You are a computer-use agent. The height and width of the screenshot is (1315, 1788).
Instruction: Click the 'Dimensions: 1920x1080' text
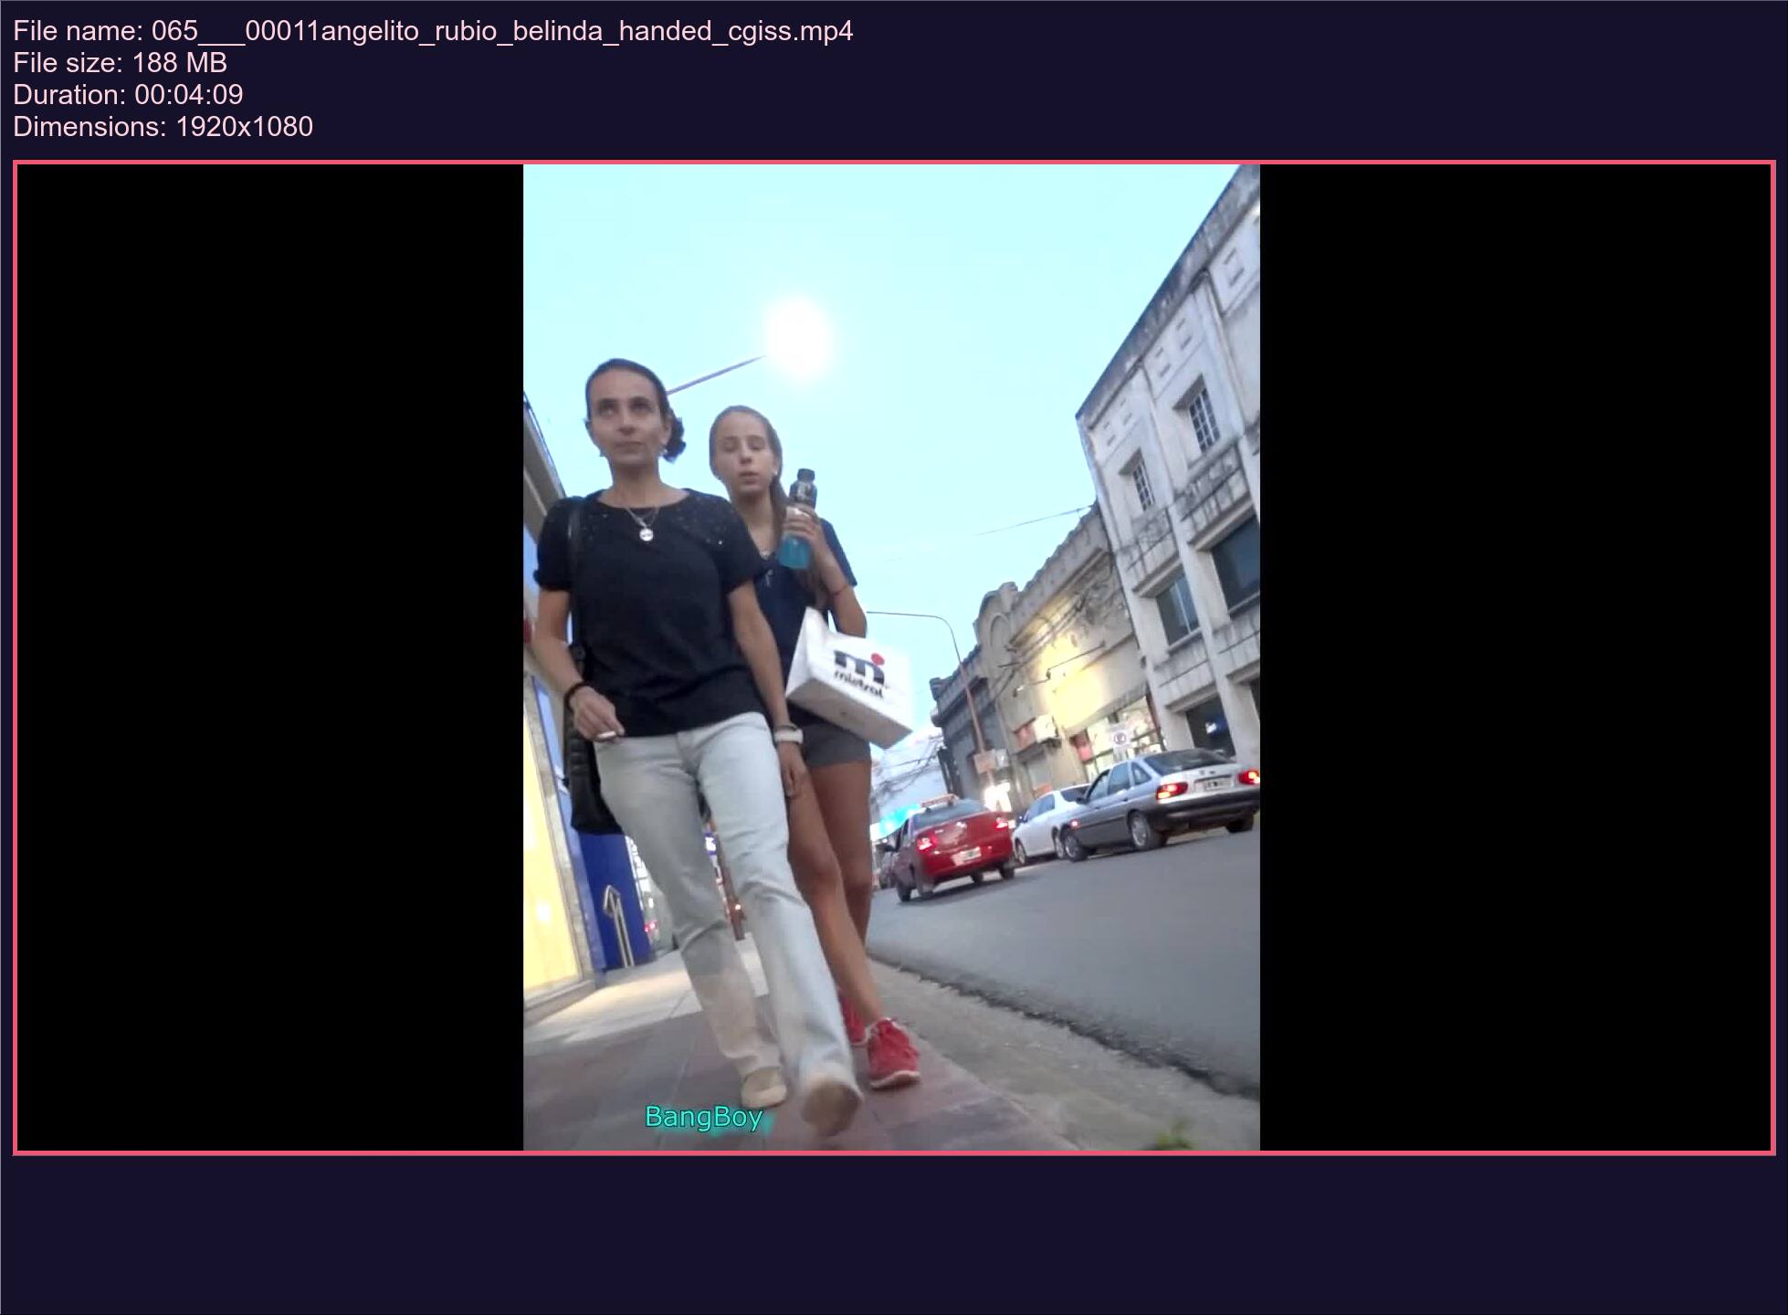click(x=163, y=127)
